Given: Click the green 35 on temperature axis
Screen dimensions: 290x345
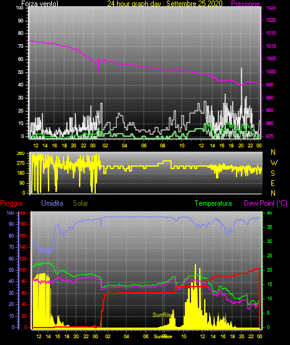Looking at the screenshot, I should (x=269, y=228).
